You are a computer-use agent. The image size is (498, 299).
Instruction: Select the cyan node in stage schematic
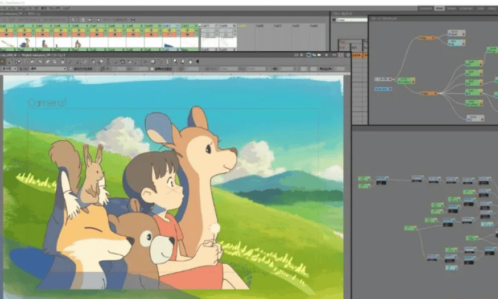[456, 43]
